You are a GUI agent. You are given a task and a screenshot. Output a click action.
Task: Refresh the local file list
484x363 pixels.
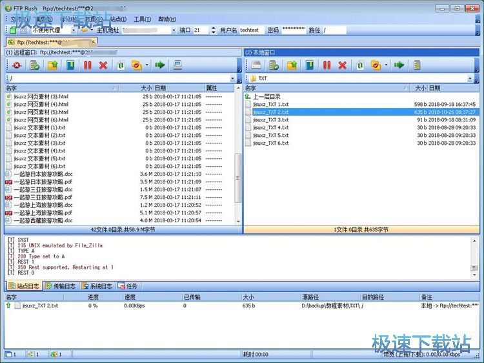[x=360, y=65]
